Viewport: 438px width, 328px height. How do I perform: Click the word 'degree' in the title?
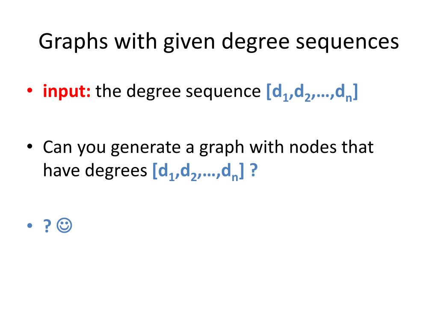pos(256,42)
